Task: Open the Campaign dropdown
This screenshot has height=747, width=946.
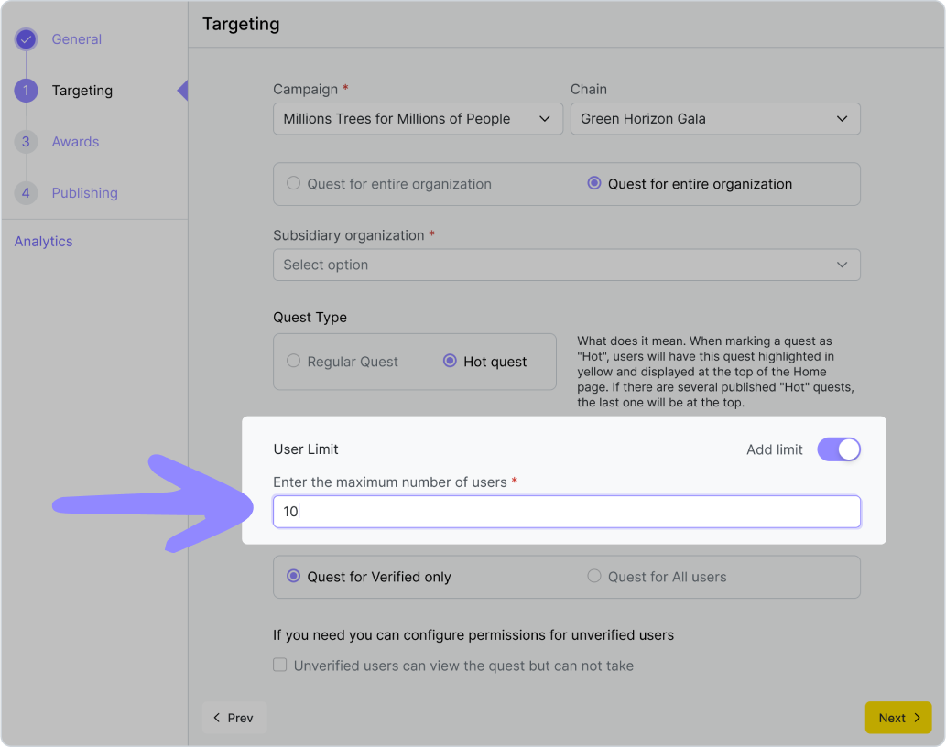Action: pos(418,119)
